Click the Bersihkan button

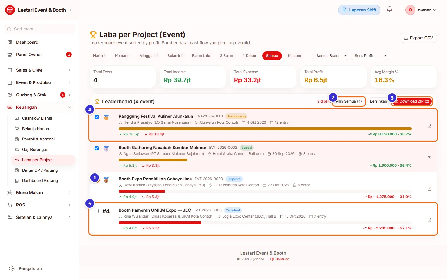point(378,101)
